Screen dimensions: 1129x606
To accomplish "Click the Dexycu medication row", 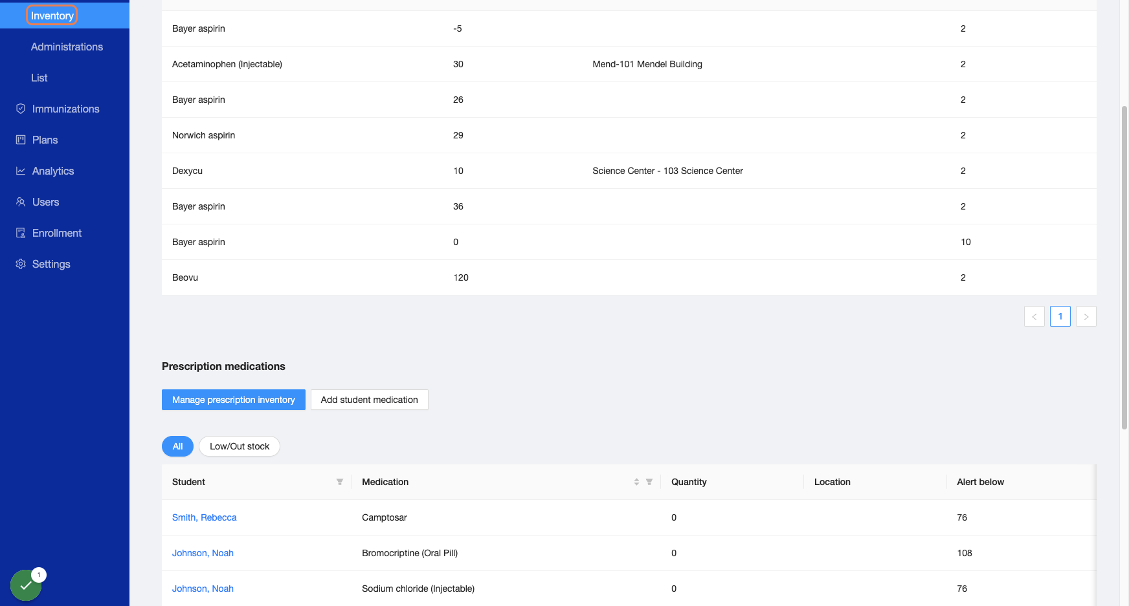I will tap(629, 171).
